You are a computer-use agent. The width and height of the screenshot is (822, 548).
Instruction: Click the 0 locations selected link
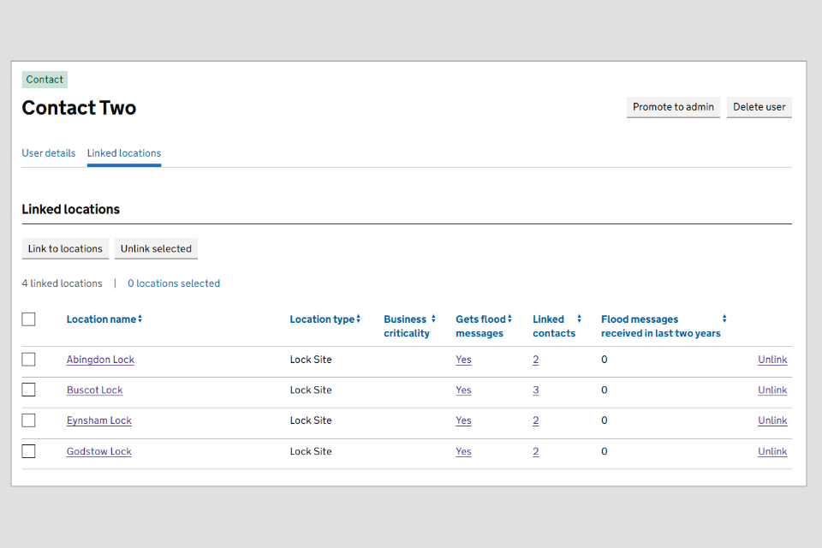coord(174,283)
